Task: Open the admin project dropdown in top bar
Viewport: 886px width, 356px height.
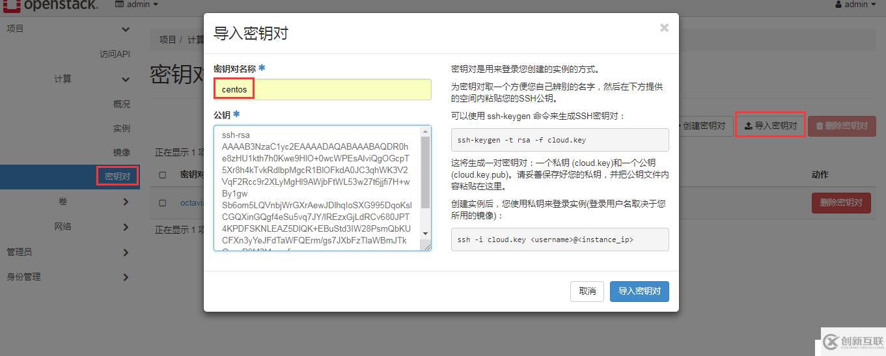Action: 137,5
